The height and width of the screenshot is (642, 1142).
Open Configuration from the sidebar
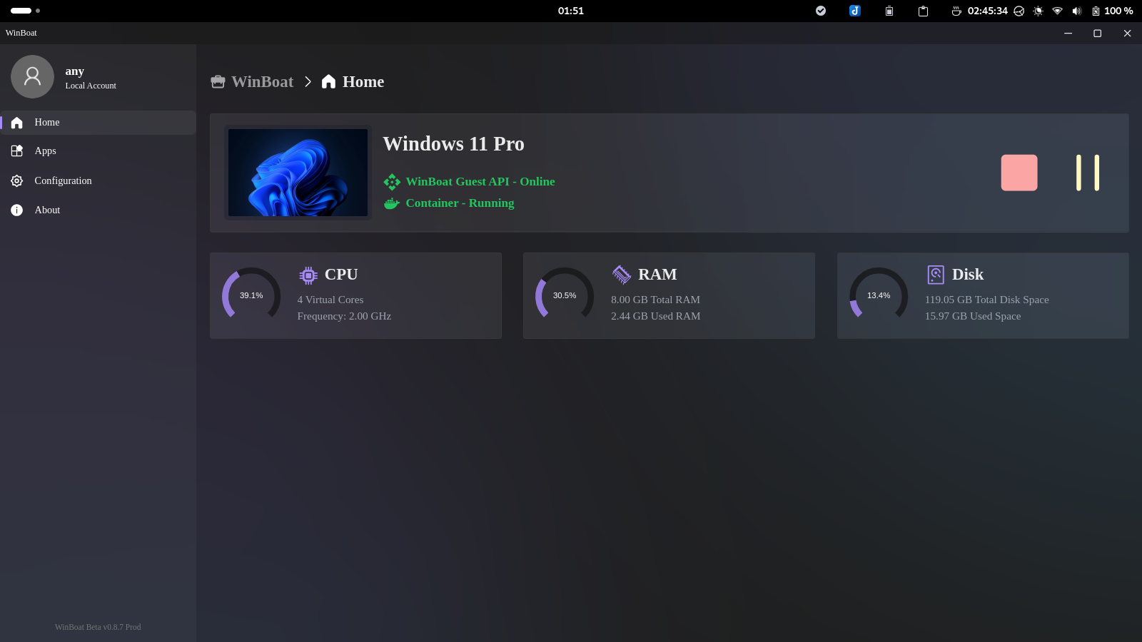click(63, 181)
